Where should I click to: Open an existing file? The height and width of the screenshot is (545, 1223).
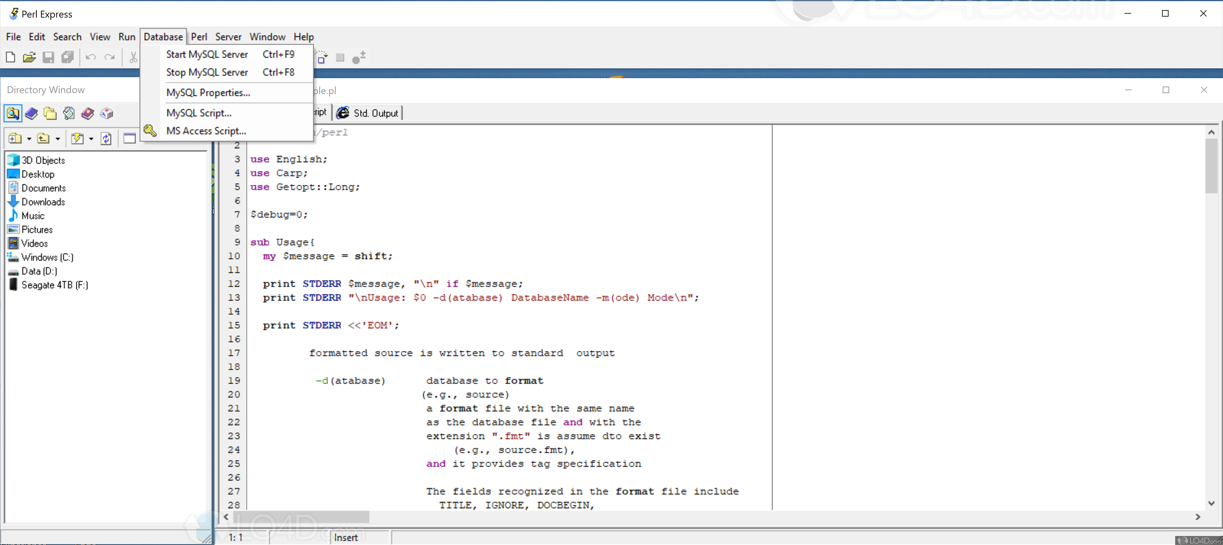[x=29, y=57]
